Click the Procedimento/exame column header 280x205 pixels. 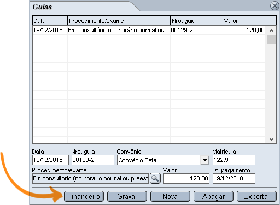[x=119, y=21]
